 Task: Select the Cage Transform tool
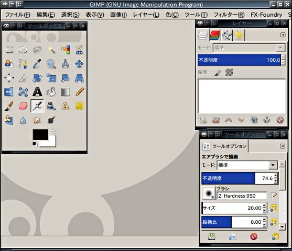click(x=23, y=92)
